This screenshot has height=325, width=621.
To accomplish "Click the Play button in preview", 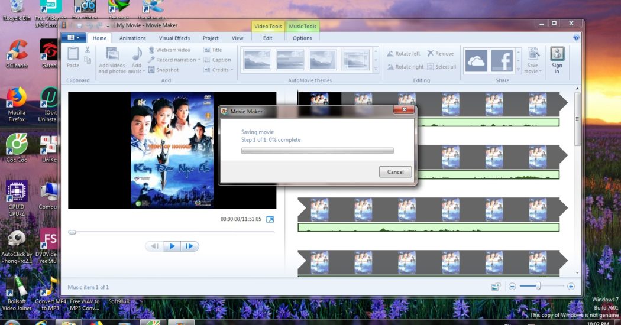I will coord(172,246).
